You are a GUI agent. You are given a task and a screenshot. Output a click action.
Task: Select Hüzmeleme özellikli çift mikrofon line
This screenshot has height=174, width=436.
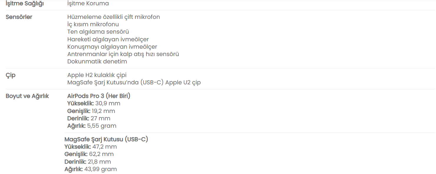coord(113,17)
